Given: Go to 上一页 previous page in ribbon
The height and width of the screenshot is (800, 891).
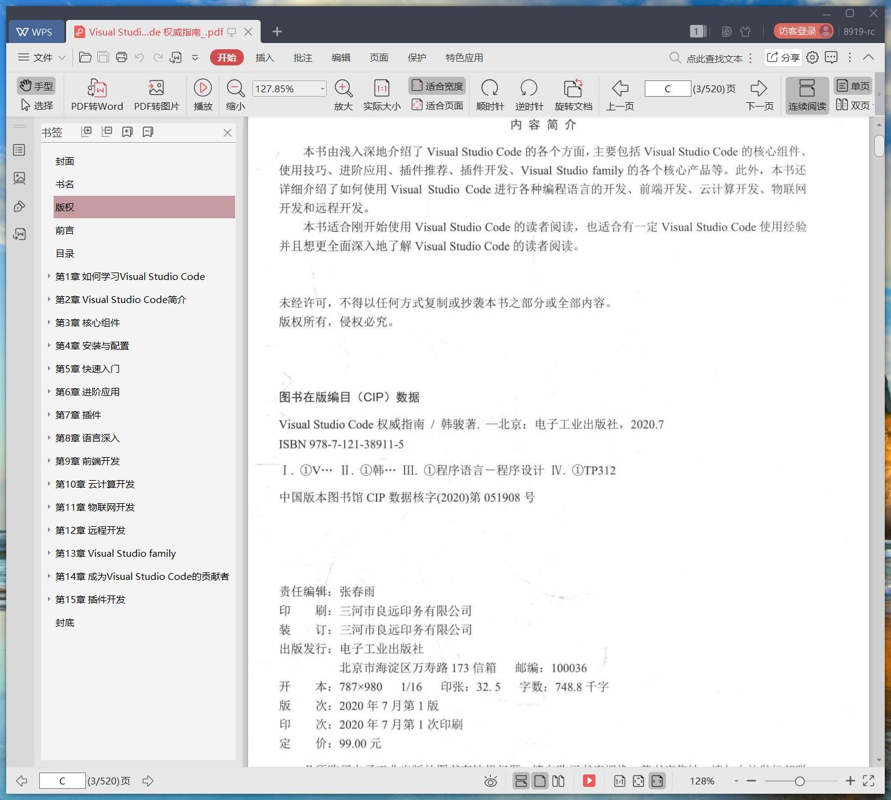Looking at the screenshot, I should pos(620,95).
